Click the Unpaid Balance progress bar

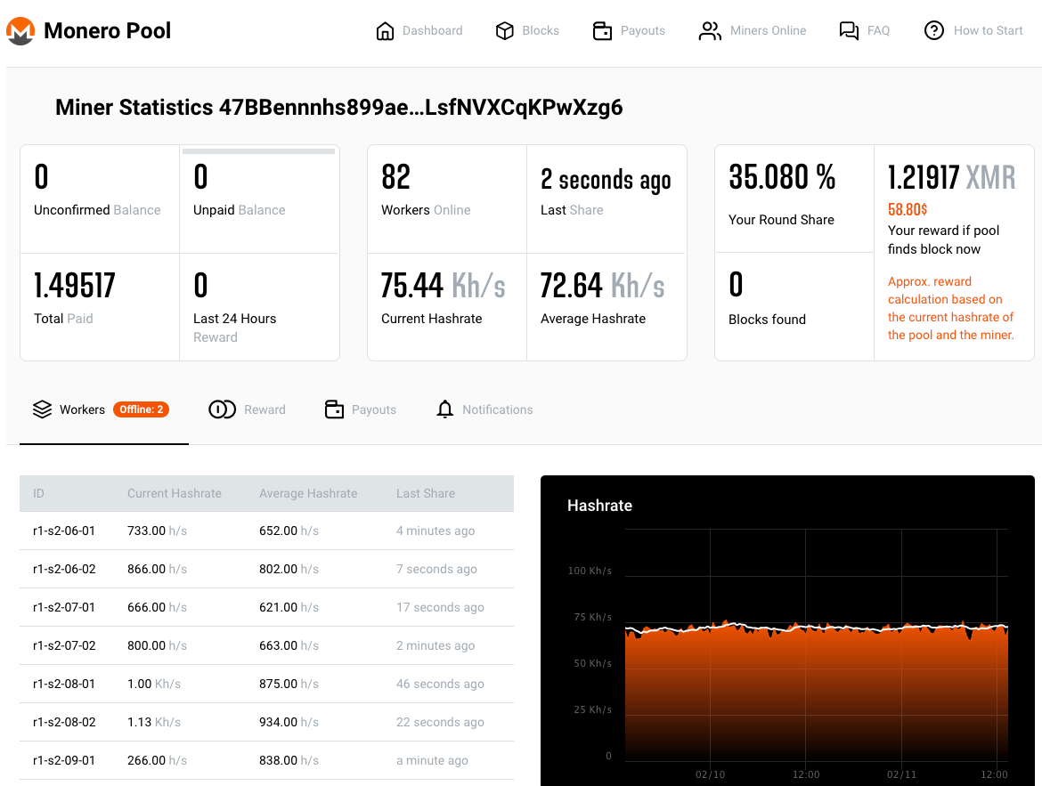[258, 151]
